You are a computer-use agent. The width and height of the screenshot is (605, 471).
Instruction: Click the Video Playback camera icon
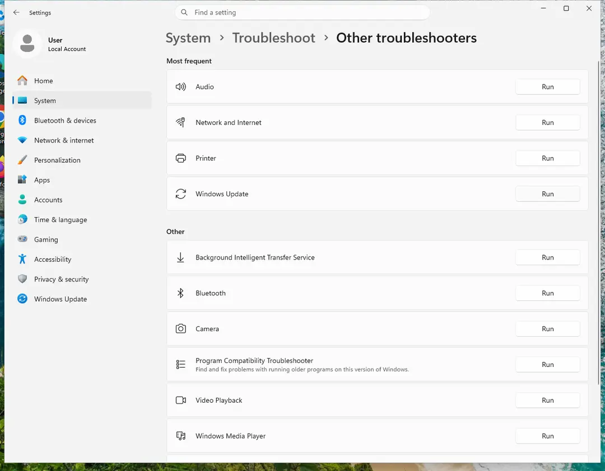(180, 400)
